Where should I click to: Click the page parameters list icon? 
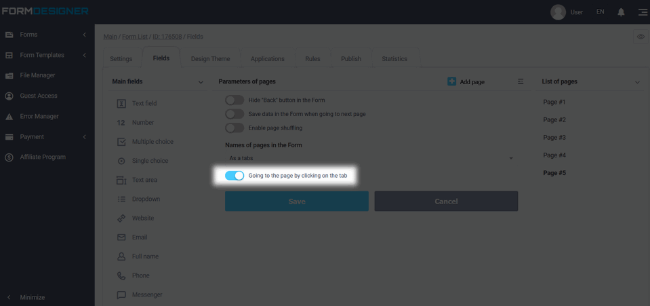(521, 81)
